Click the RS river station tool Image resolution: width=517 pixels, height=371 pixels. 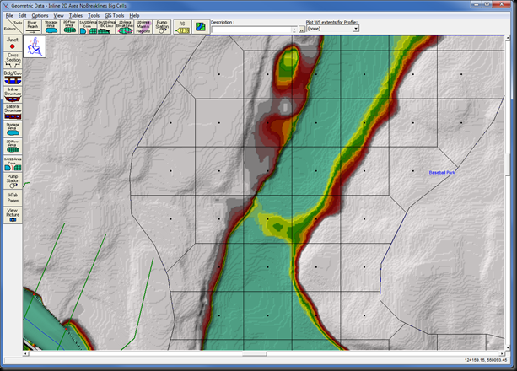[181, 27]
